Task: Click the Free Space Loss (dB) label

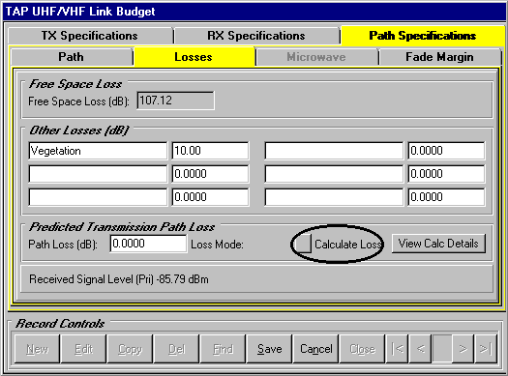Action: (78, 101)
